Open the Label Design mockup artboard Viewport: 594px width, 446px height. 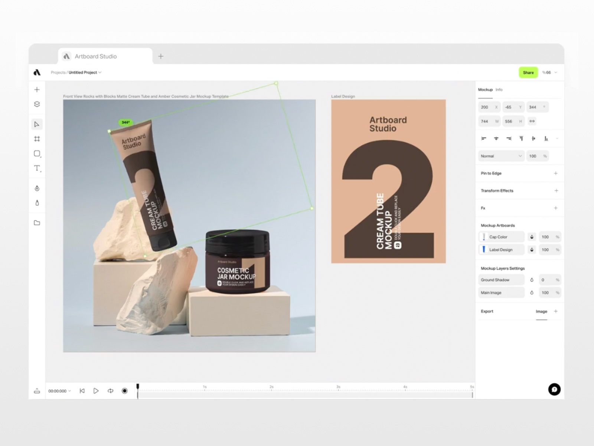(502, 250)
